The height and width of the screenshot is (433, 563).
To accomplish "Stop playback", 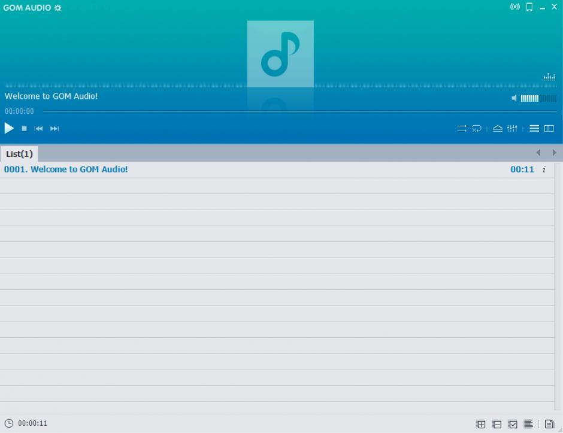I will [24, 129].
